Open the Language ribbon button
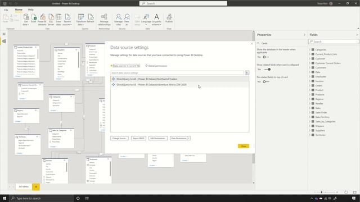 click(x=146, y=20)
